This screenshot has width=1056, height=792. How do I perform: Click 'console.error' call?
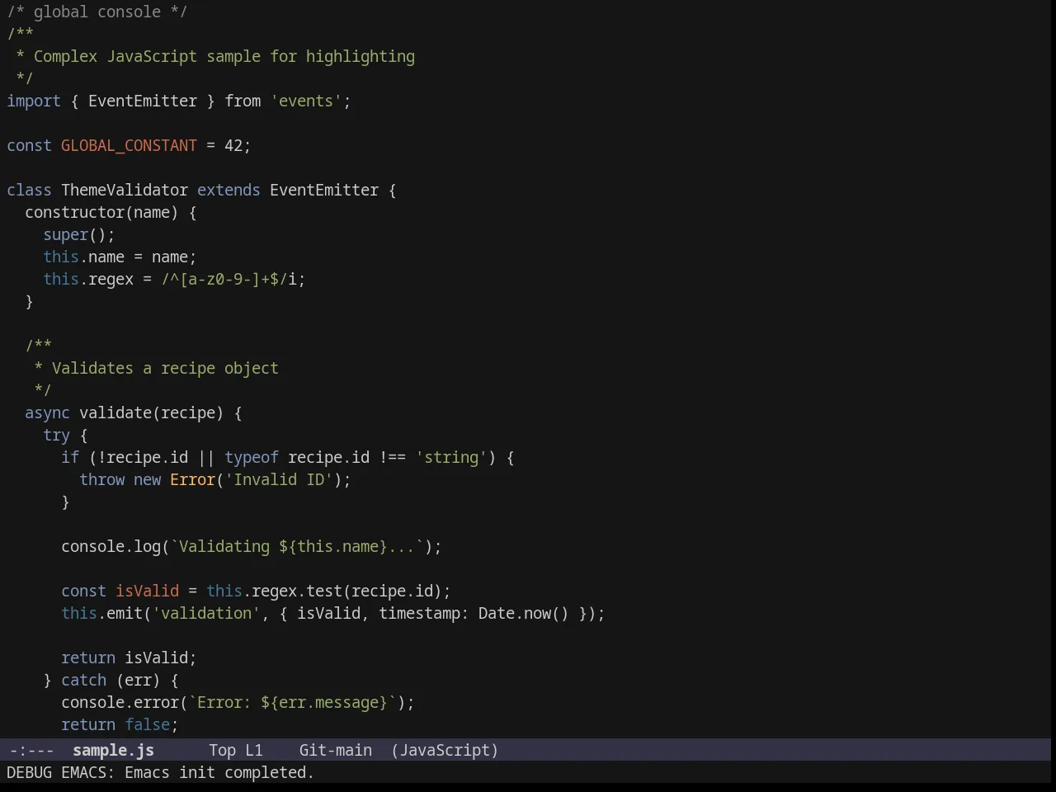tap(120, 702)
